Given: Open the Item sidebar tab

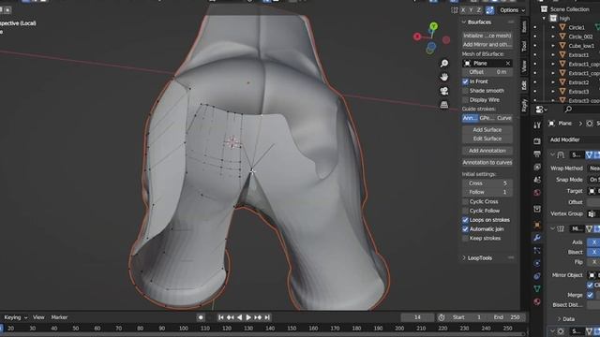Looking at the screenshot, I should point(524,26).
